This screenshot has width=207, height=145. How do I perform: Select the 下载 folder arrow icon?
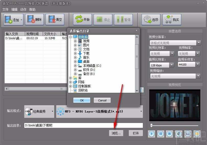80,54
